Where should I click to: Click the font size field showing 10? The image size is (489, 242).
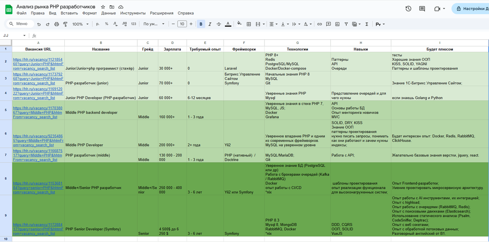pos(182,24)
